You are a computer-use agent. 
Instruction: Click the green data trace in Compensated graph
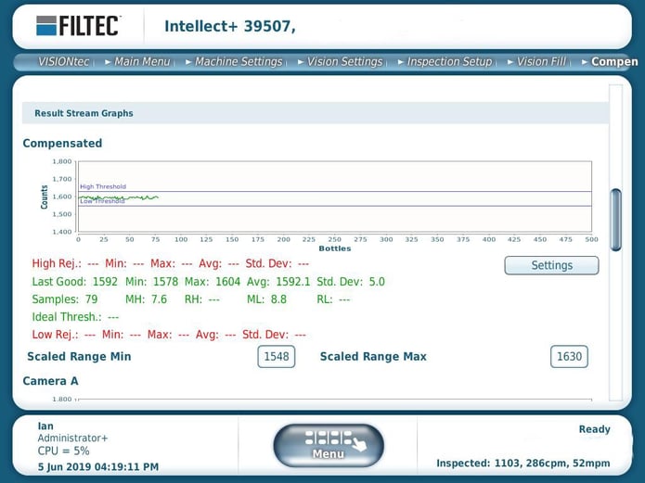pyautogui.click(x=121, y=197)
